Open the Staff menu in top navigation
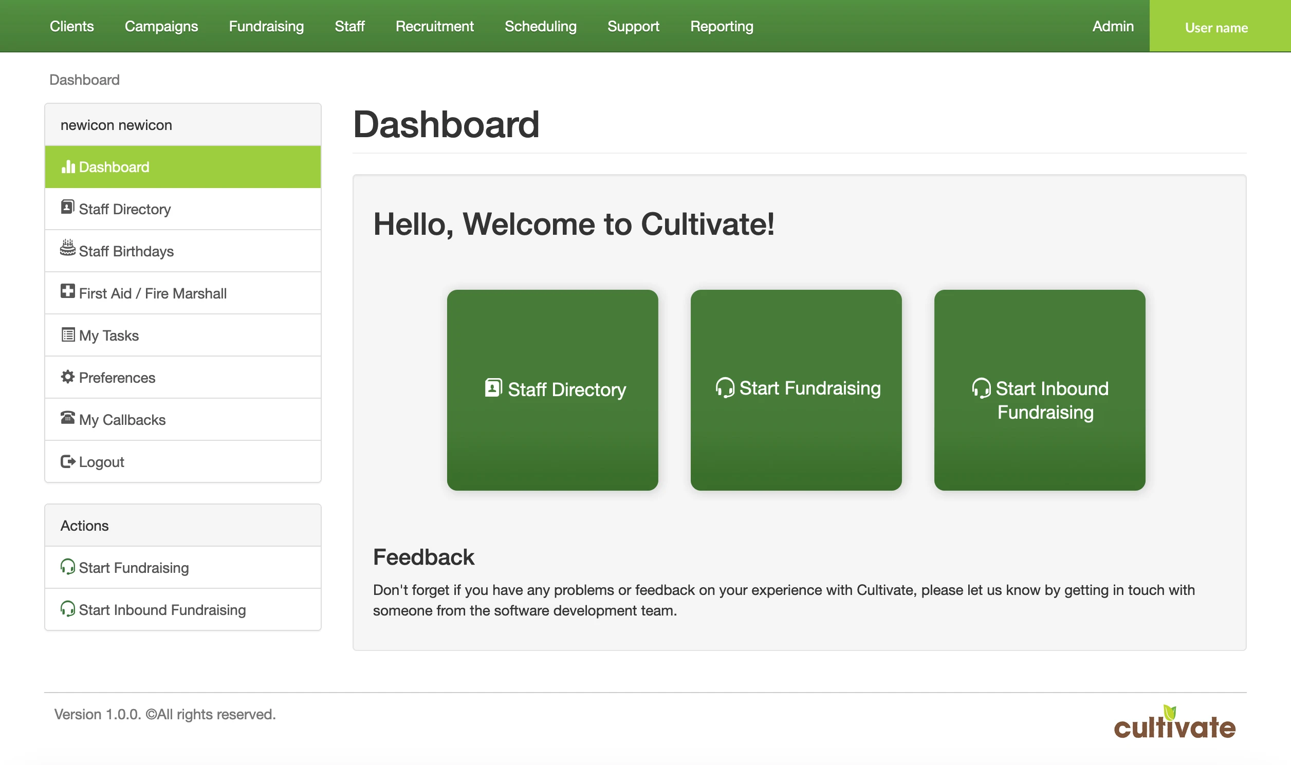 pos(349,26)
